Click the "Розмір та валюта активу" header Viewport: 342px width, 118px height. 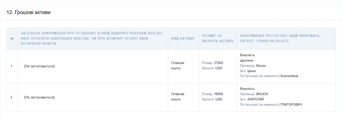coord(218,38)
